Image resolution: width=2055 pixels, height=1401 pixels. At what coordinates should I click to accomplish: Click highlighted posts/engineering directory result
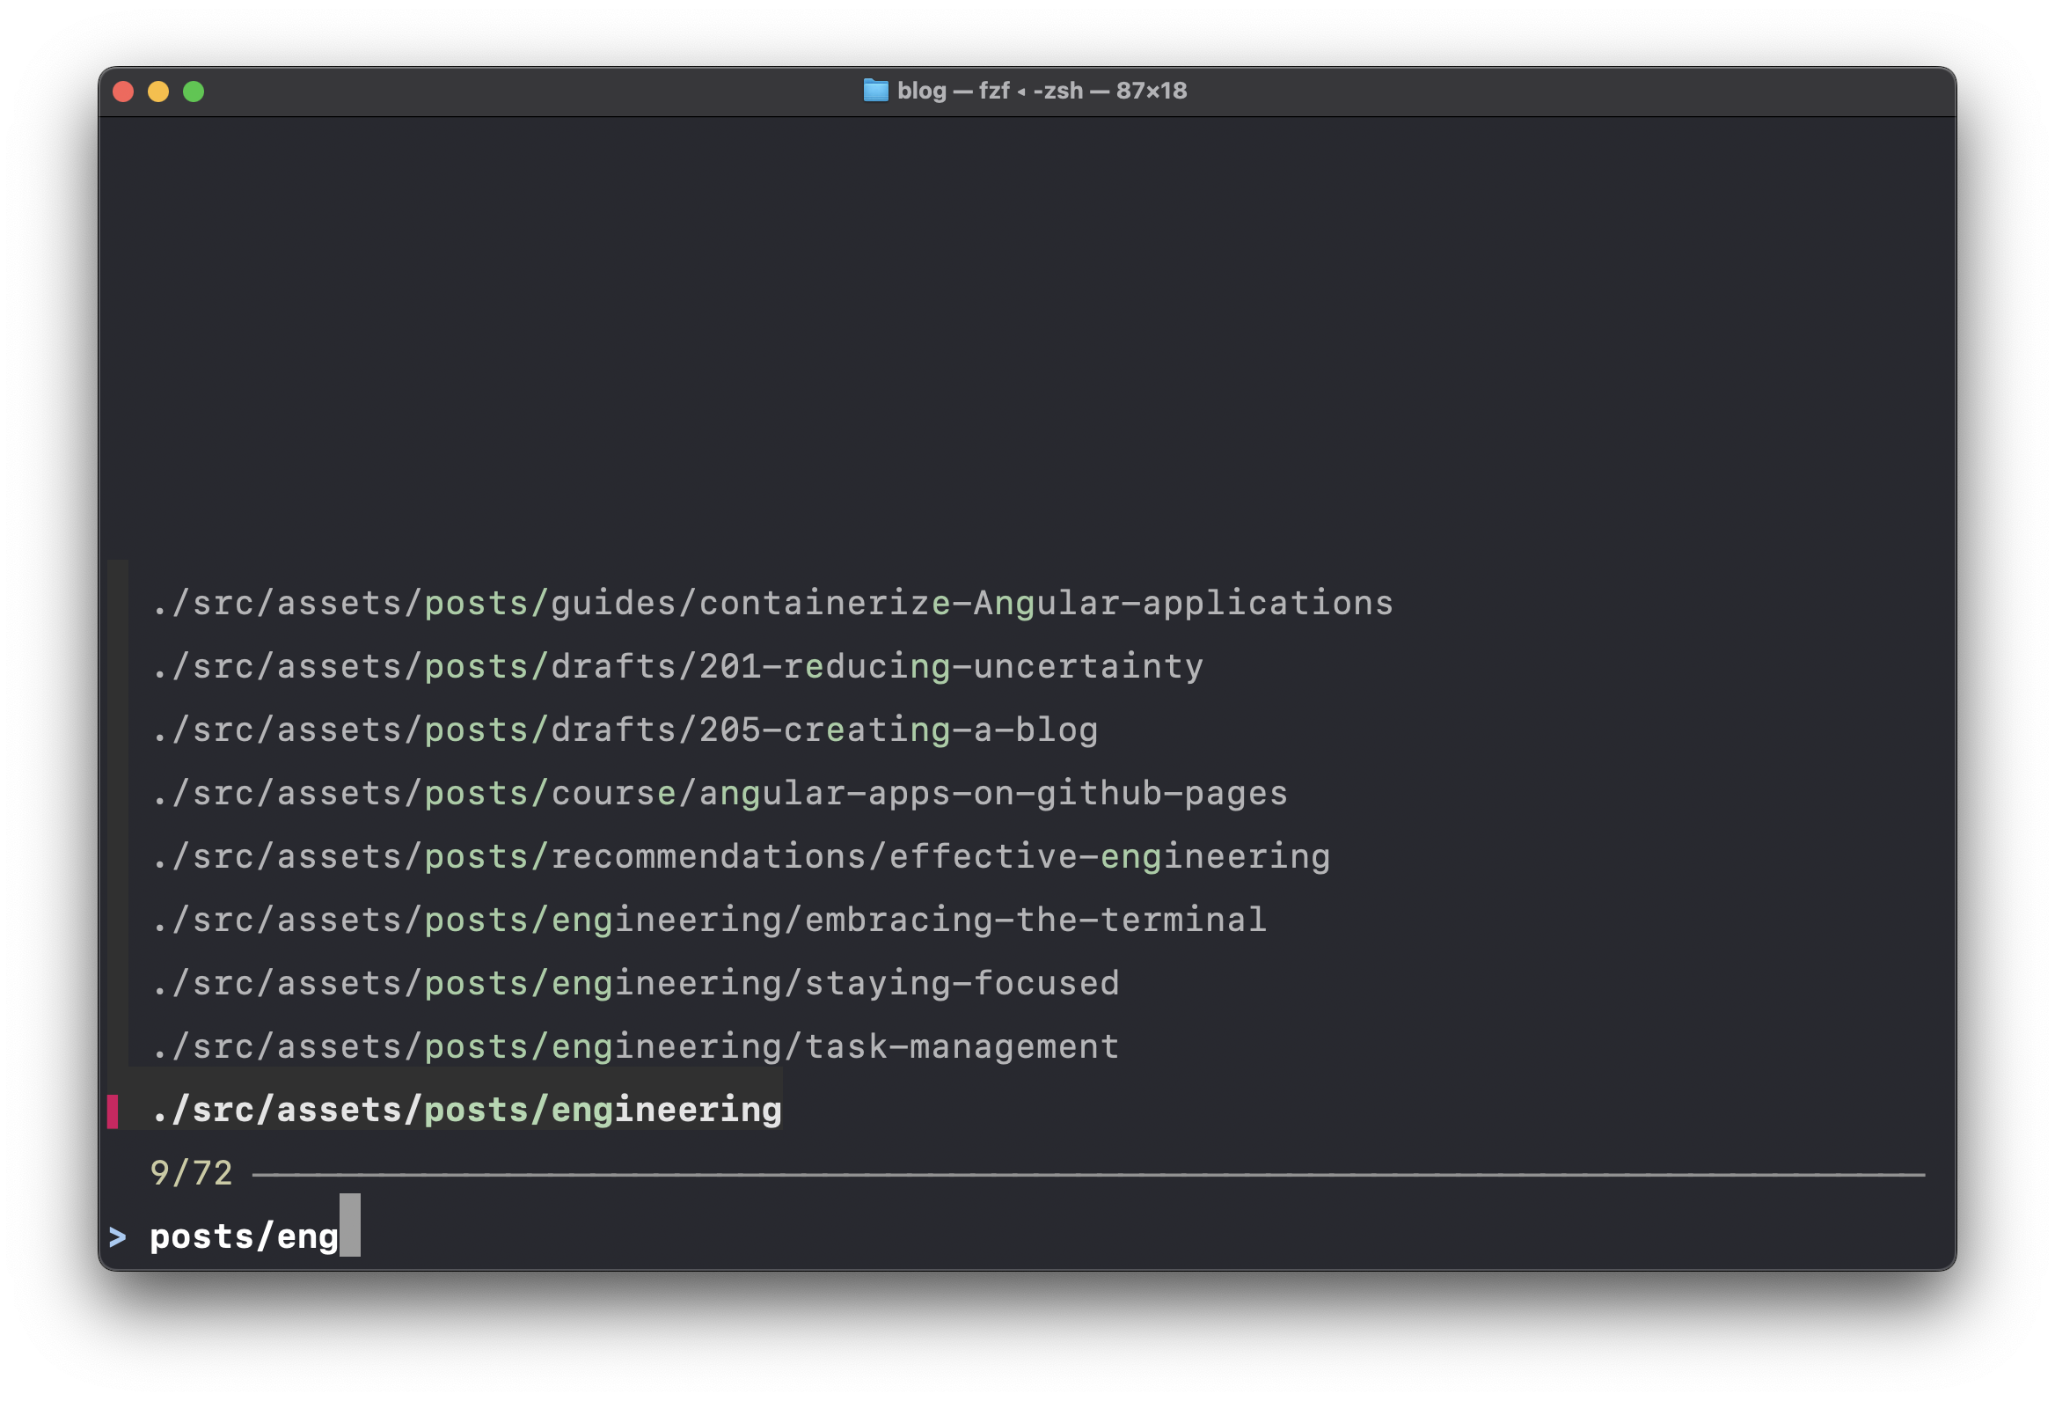pos(466,1111)
